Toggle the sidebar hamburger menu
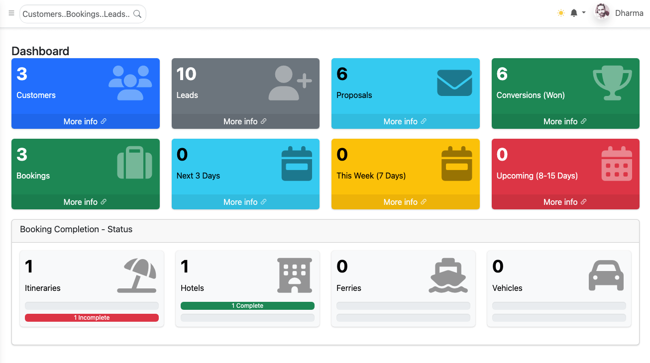 coord(11,13)
